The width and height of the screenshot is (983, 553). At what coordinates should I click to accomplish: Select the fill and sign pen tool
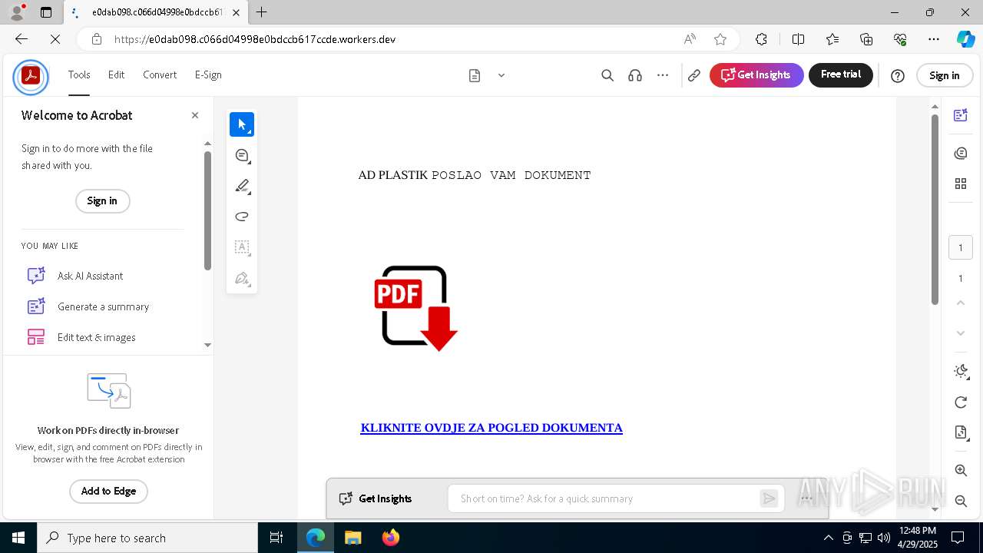tap(242, 278)
